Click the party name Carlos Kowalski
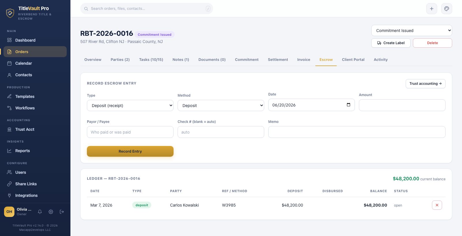The height and width of the screenshot is (236, 462). [x=185, y=205]
